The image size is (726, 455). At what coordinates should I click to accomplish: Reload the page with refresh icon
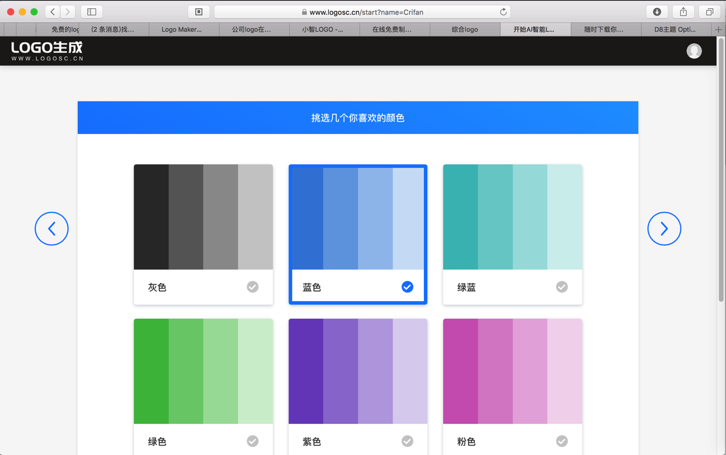click(x=503, y=12)
